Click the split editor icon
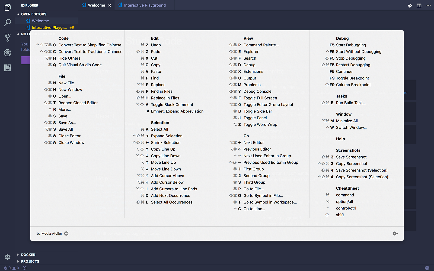Viewport: 434px width, 271px height. (419, 5)
